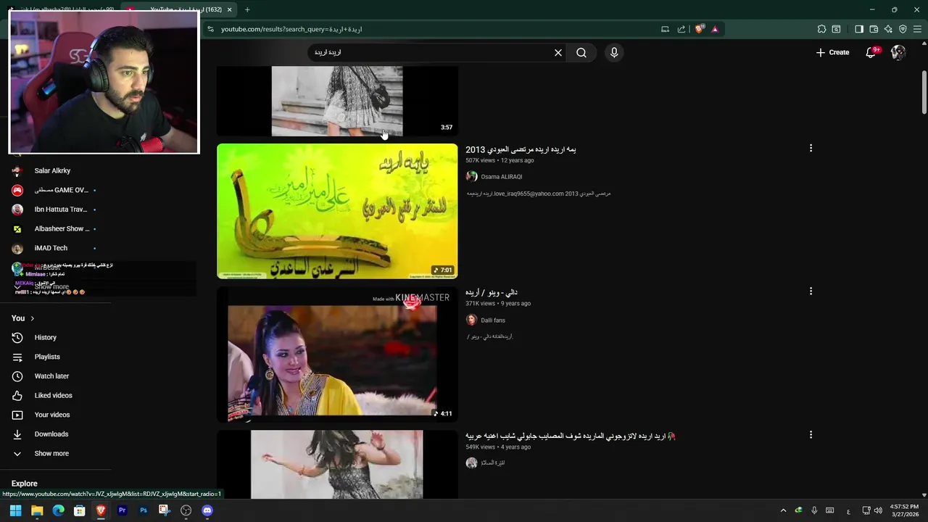The image size is (928, 522).
Task: Open the taskbar clock and date
Action: tap(905, 510)
